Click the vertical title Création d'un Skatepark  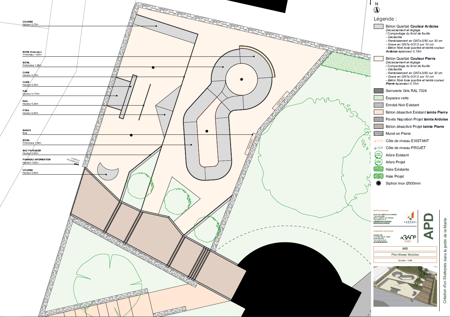click(x=445, y=261)
